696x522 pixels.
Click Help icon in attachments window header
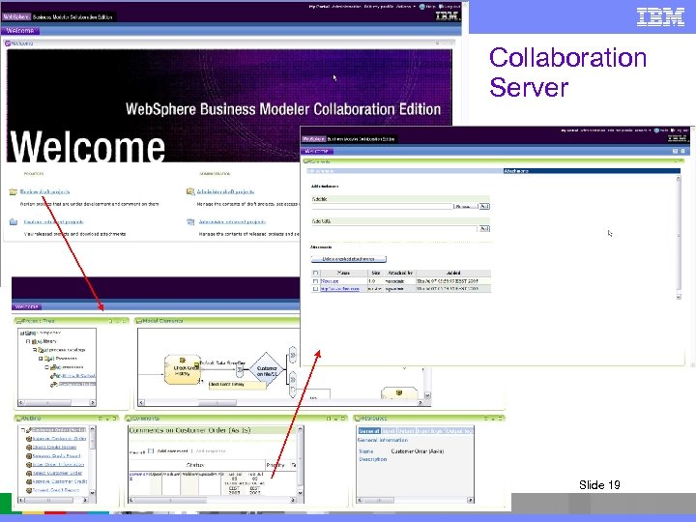(656, 130)
